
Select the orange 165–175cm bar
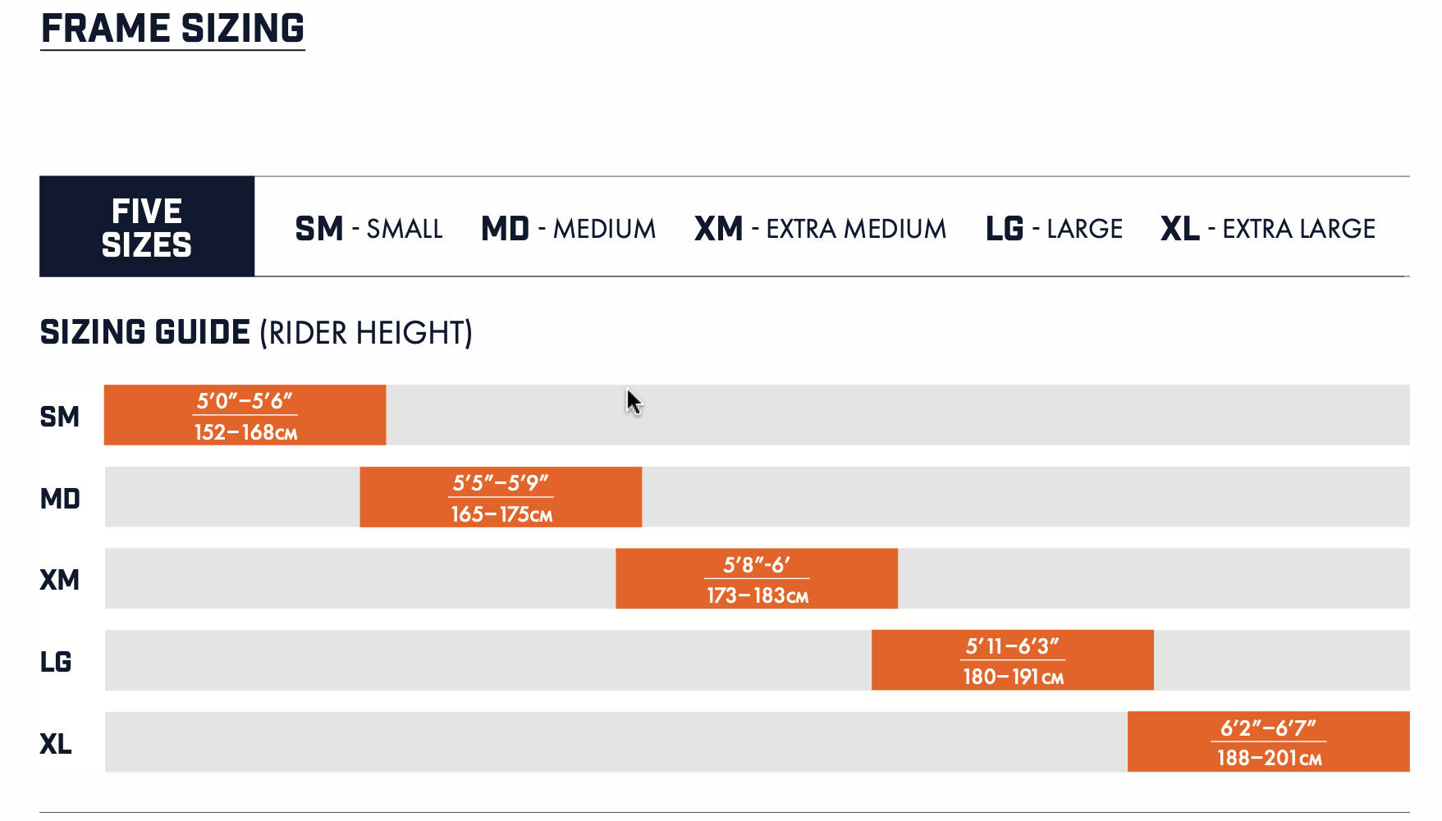(501, 497)
